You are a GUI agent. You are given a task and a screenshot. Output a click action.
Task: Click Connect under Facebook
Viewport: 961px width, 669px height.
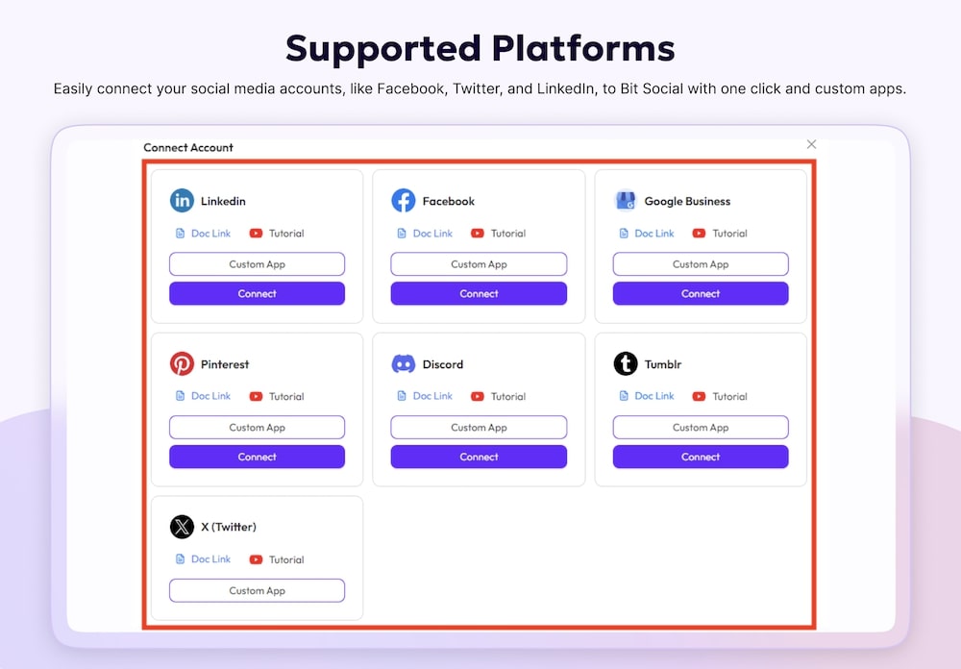pyautogui.click(x=479, y=293)
